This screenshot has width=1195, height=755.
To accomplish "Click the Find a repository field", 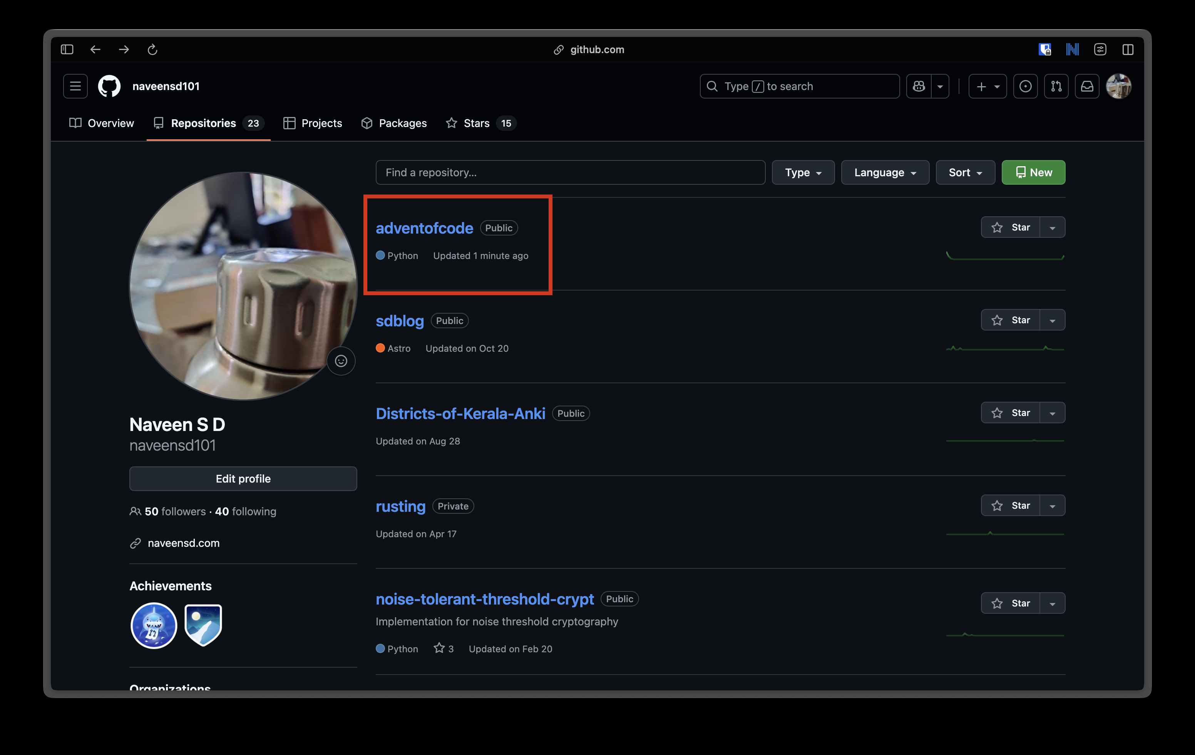I will [570, 173].
